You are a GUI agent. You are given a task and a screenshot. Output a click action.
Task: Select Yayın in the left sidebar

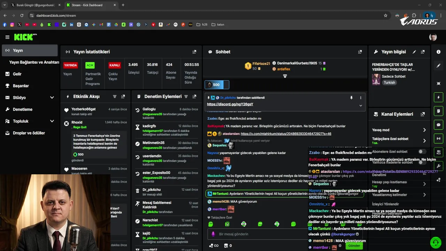pyautogui.click(x=30, y=51)
